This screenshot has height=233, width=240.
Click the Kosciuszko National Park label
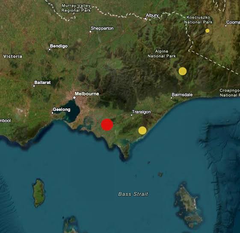point(198,20)
